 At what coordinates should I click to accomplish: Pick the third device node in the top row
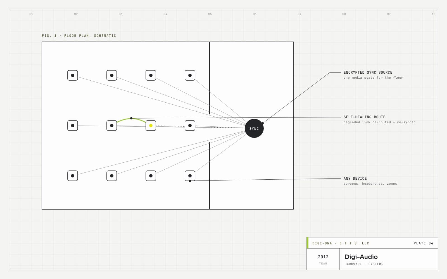tap(151, 75)
